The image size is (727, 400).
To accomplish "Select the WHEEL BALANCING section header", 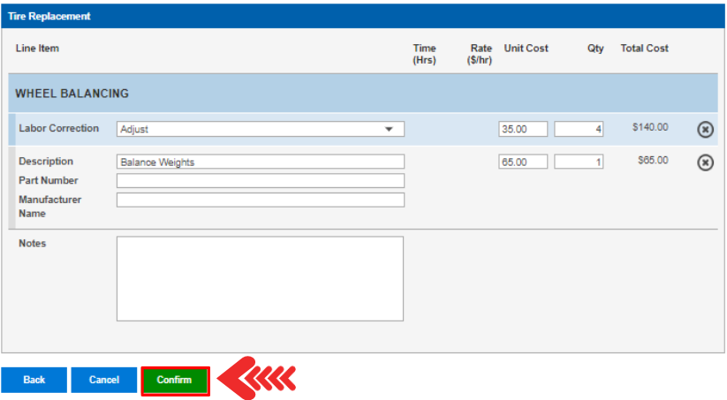I will click(72, 94).
